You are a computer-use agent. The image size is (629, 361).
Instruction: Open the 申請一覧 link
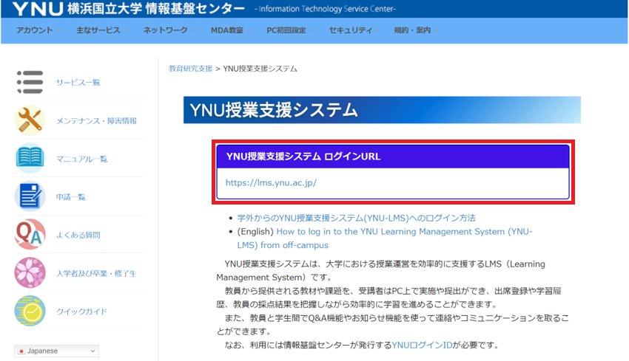click(70, 197)
